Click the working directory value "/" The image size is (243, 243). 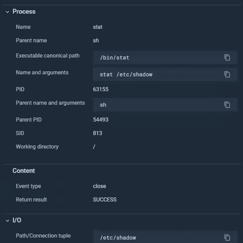(x=94, y=147)
